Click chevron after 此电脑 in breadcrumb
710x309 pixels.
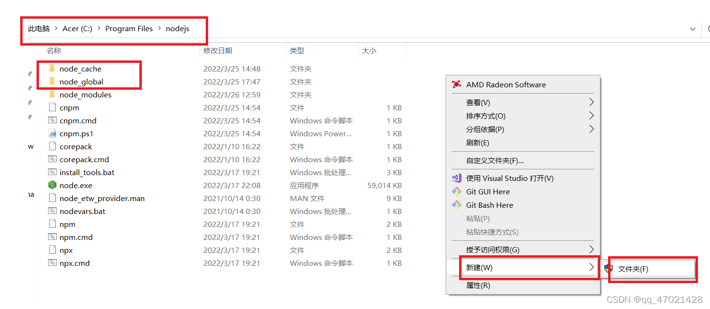pos(56,29)
